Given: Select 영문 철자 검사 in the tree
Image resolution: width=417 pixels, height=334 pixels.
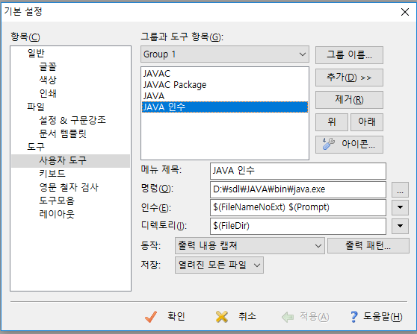Looking at the screenshot, I should pyautogui.click(x=69, y=187).
